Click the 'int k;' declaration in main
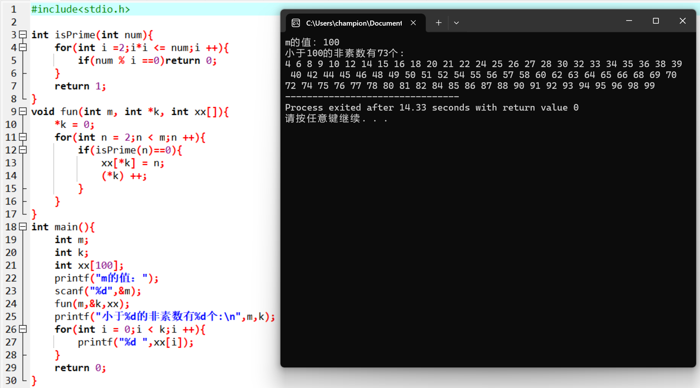Screen dimensions: 700x388 [x=71, y=252]
